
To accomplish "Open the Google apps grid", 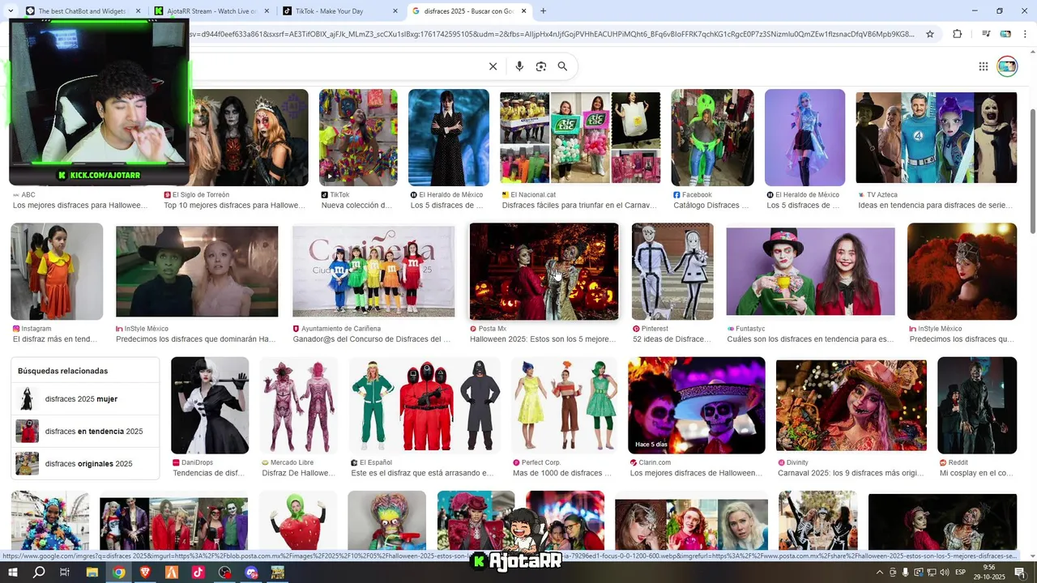I will coord(983,66).
